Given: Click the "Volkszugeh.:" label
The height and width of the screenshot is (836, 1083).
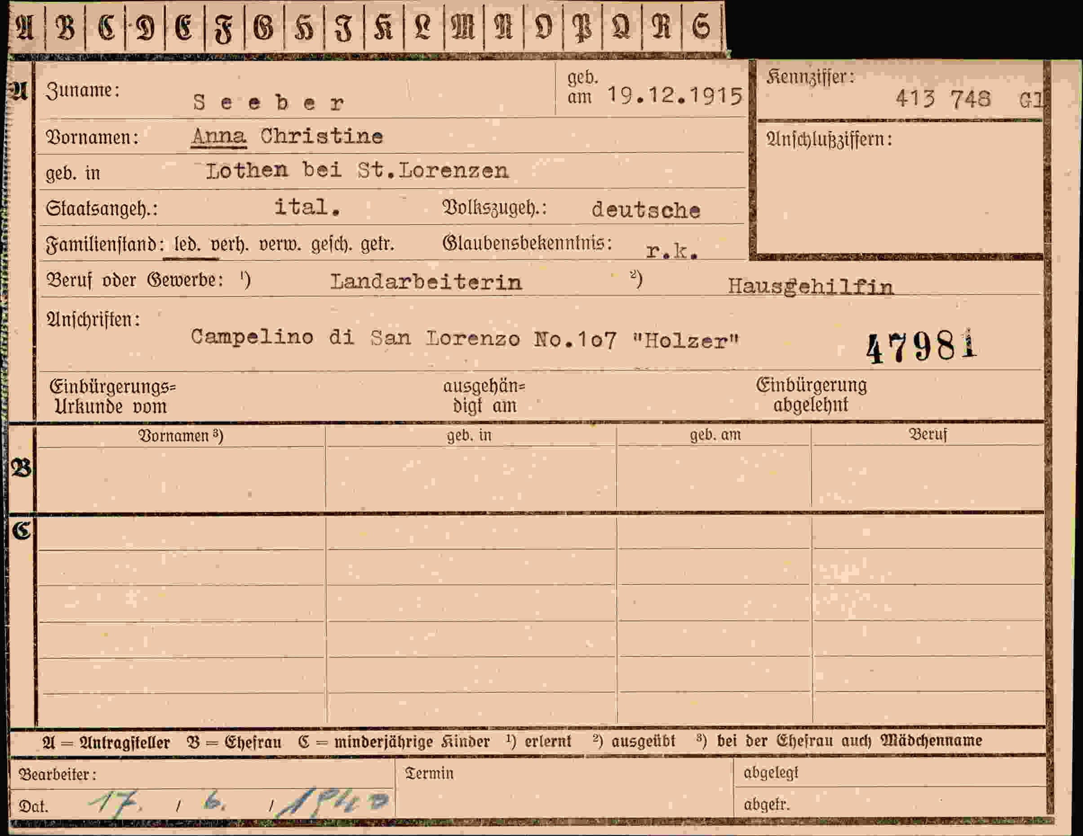Looking at the screenshot, I should pyautogui.click(x=494, y=207).
